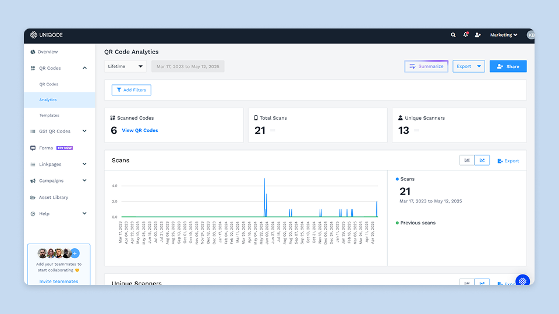Viewport: 559px width, 314px height.
Task: Expand the Help section
Action: 84,213
